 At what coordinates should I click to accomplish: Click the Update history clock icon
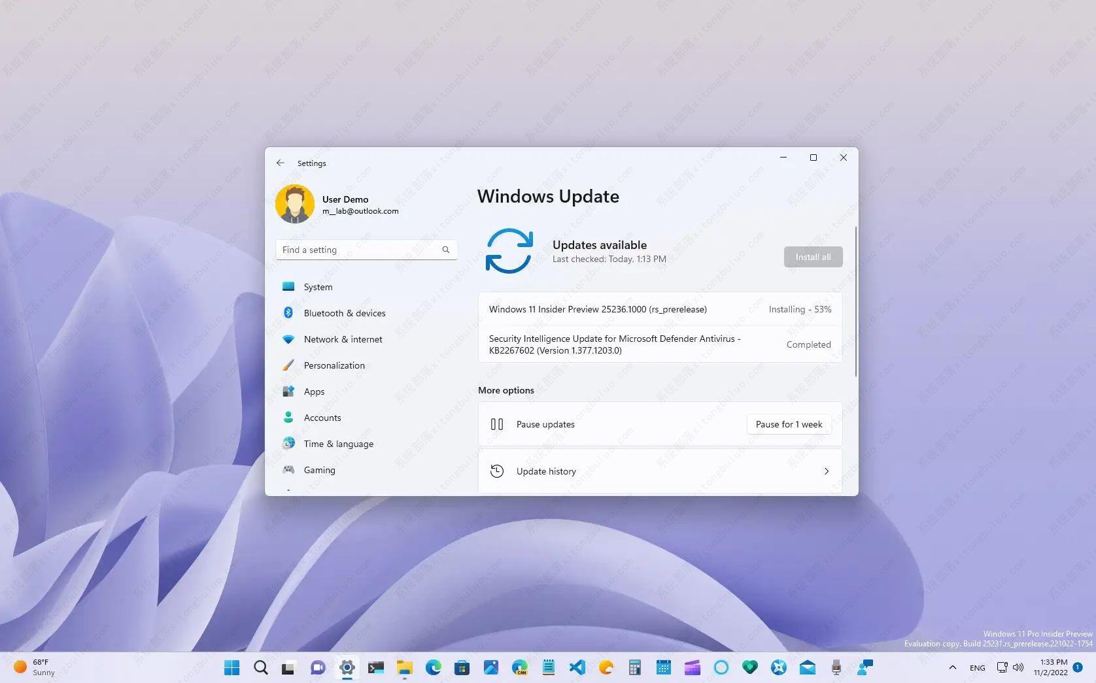pyautogui.click(x=497, y=471)
